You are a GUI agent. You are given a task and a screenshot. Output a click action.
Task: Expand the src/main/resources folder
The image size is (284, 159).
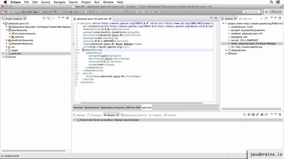pyautogui.click(x=10, y=34)
